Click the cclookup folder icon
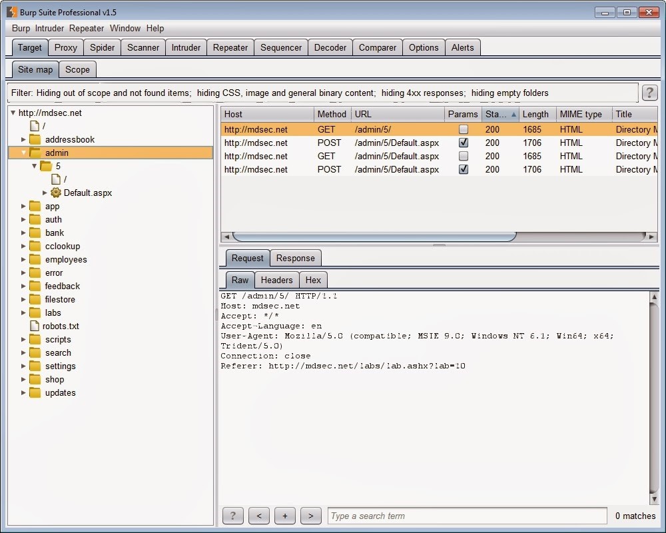 [x=35, y=246]
